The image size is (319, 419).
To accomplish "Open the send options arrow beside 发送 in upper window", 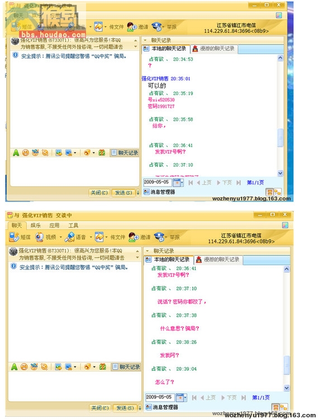I will tap(138, 192).
